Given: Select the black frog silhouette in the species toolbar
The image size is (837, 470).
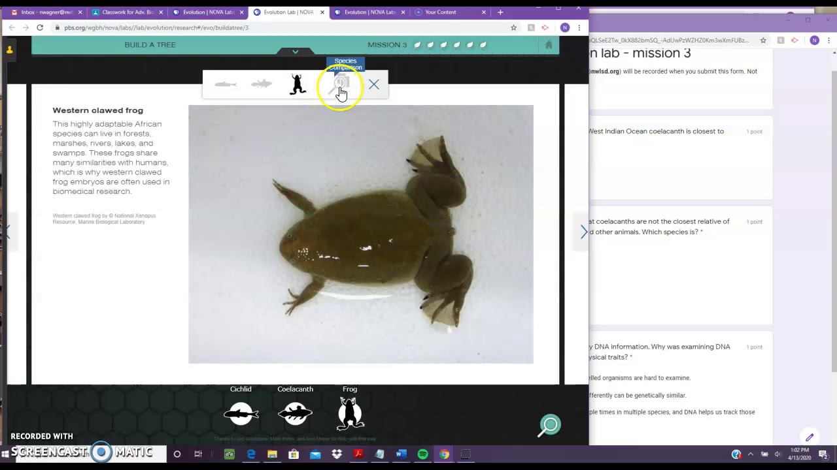Looking at the screenshot, I should click(298, 84).
